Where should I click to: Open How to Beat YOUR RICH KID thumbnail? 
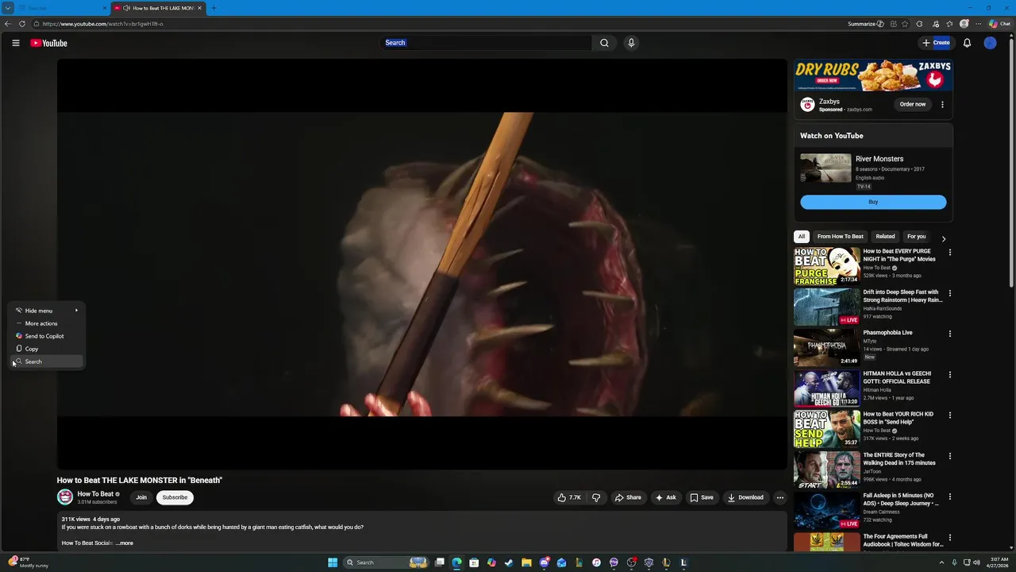pos(827,429)
